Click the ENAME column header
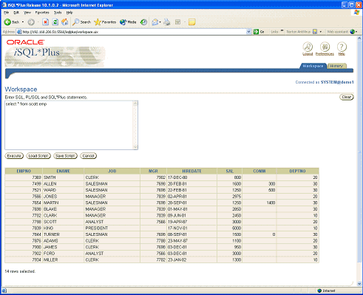363x295 pixels. (64, 171)
